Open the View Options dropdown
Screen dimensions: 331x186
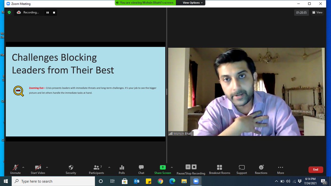193,3
